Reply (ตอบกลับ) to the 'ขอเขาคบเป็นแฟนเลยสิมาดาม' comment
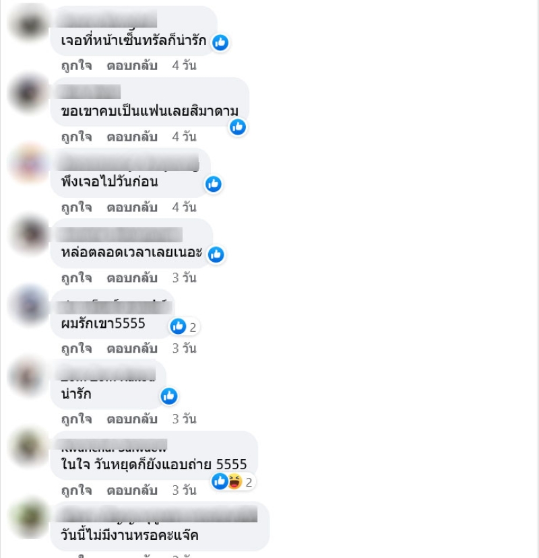The image size is (539, 558). tap(132, 137)
